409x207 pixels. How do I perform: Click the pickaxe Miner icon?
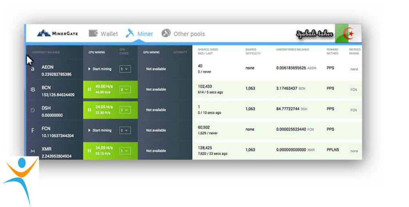130,33
